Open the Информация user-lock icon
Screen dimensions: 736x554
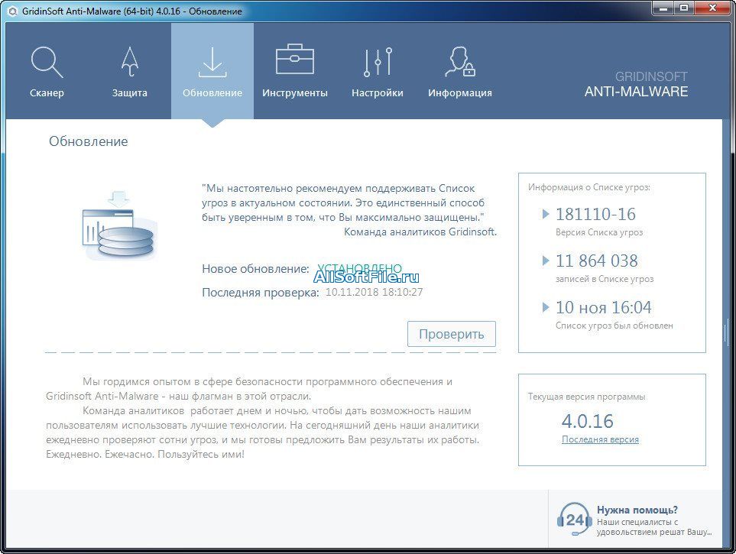460,61
